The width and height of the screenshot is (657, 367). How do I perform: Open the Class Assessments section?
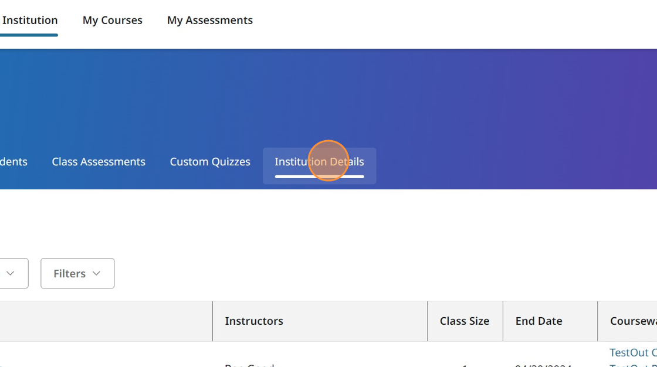coord(99,161)
